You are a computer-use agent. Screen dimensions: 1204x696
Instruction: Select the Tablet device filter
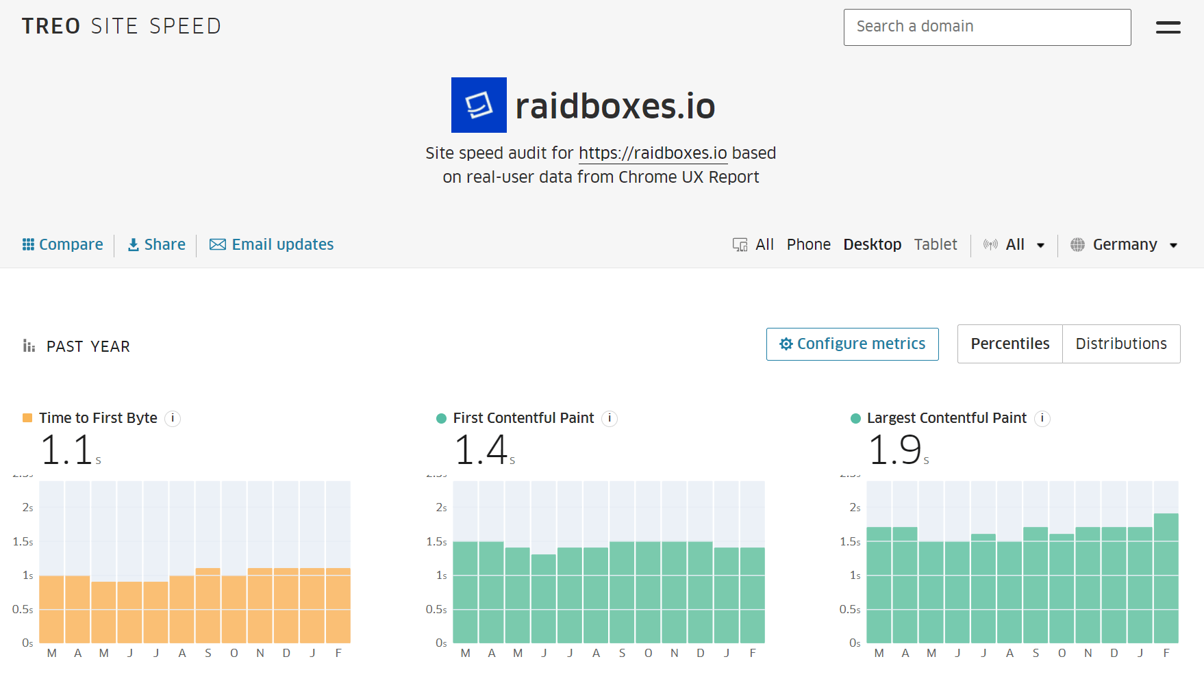935,245
